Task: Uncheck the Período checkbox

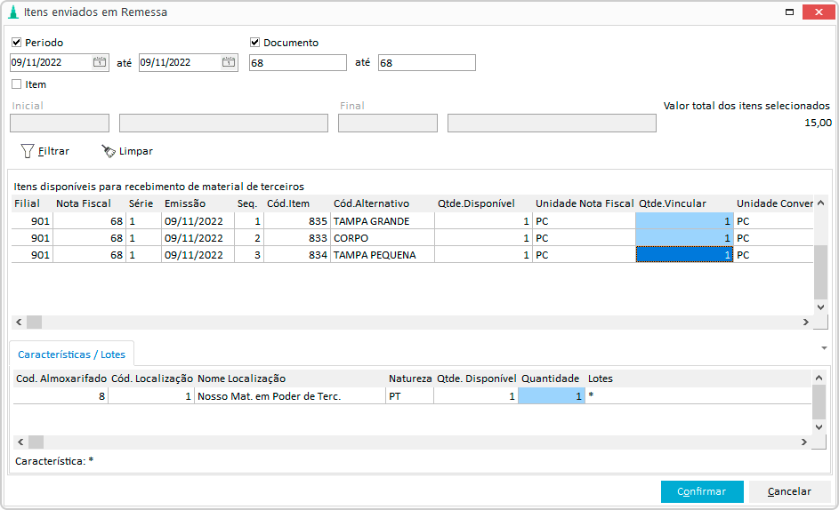Action: [x=17, y=43]
